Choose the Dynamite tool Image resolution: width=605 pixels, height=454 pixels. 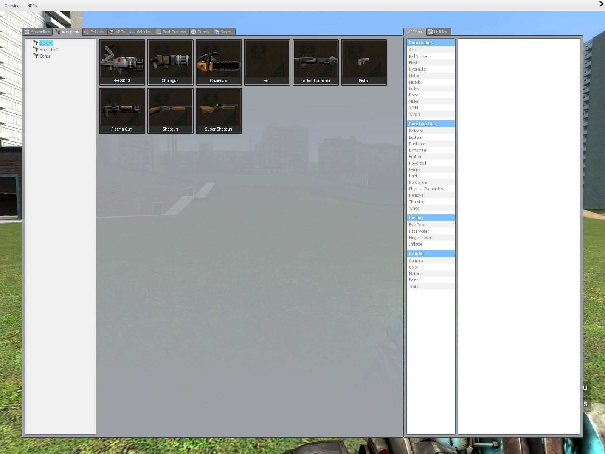431,150
